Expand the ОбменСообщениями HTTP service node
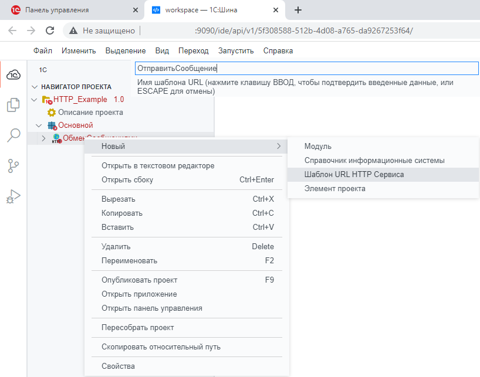 (43, 138)
